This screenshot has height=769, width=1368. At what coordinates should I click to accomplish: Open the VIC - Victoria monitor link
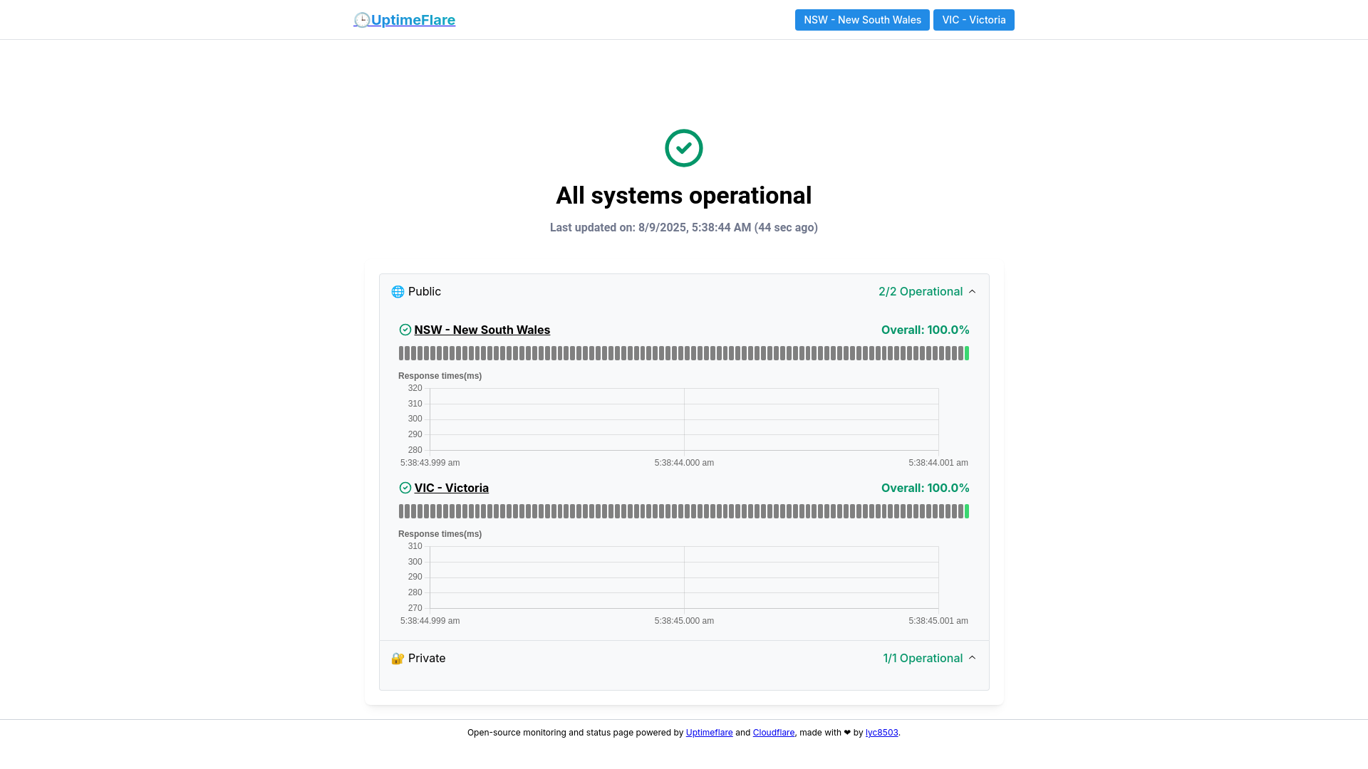point(452,488)
